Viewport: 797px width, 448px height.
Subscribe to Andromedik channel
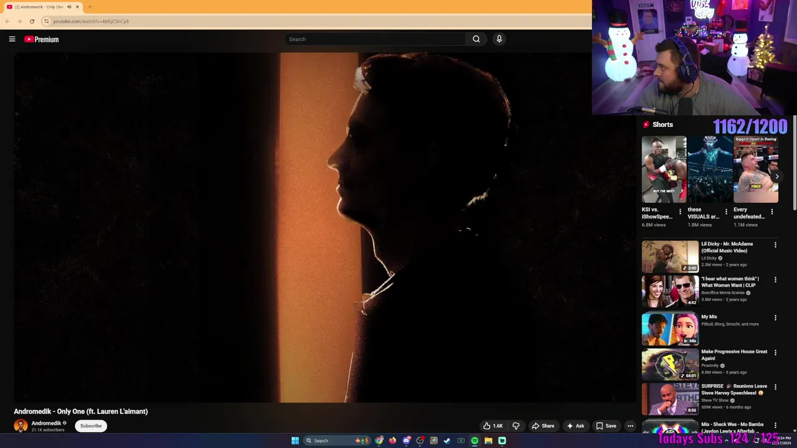[x=91, y=426]
